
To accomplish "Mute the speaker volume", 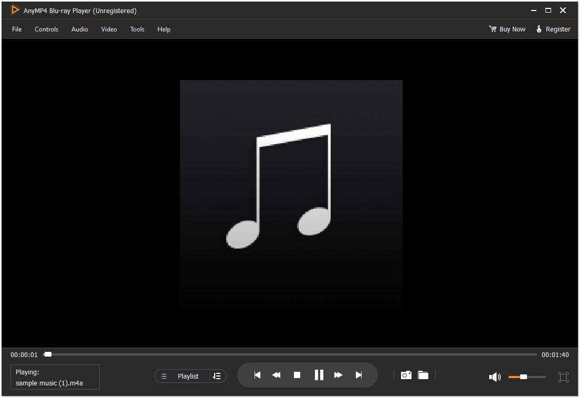I will pyautogui.click(x=494, y=377).
